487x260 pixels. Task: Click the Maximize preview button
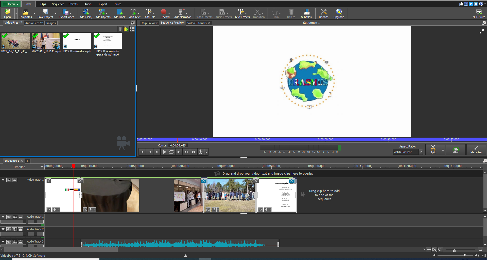coord(476,150)
